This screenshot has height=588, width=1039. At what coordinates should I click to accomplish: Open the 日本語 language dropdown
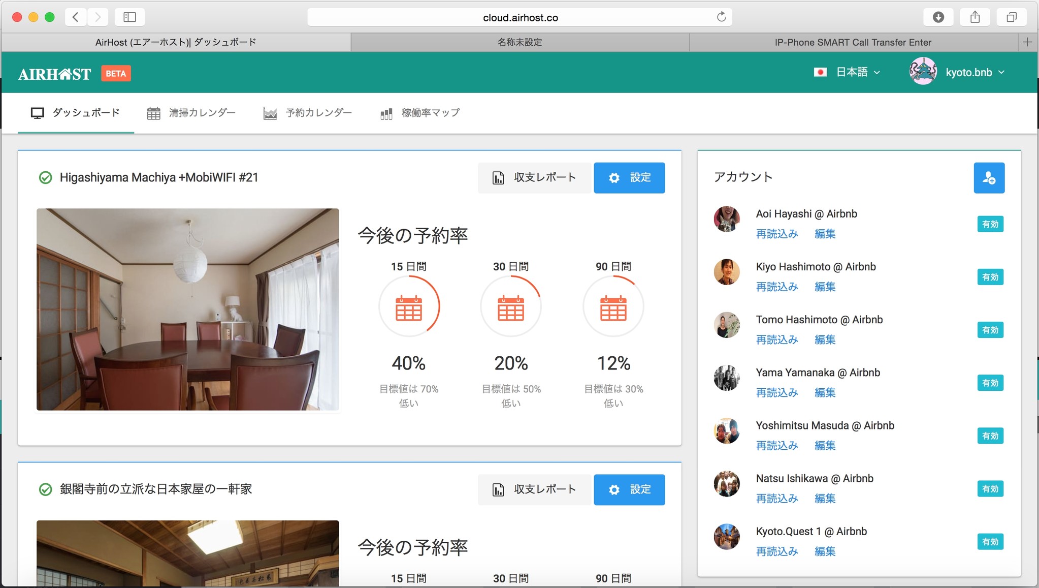[852, 72]
